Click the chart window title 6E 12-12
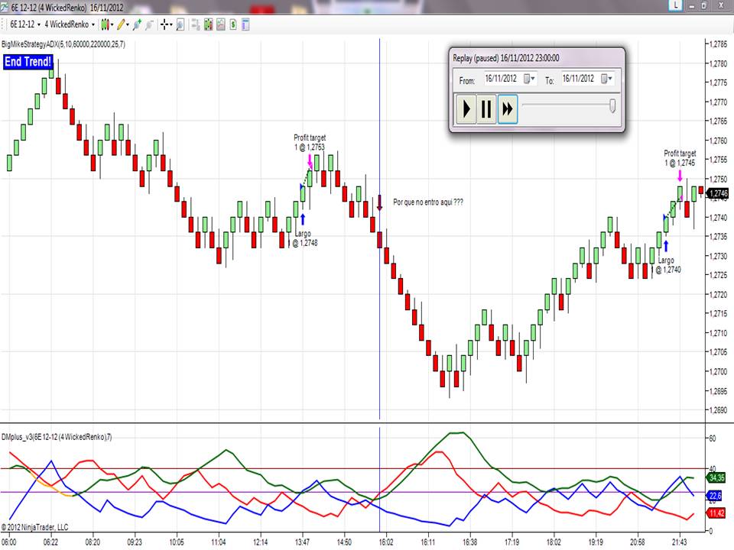 coord(67,8)
